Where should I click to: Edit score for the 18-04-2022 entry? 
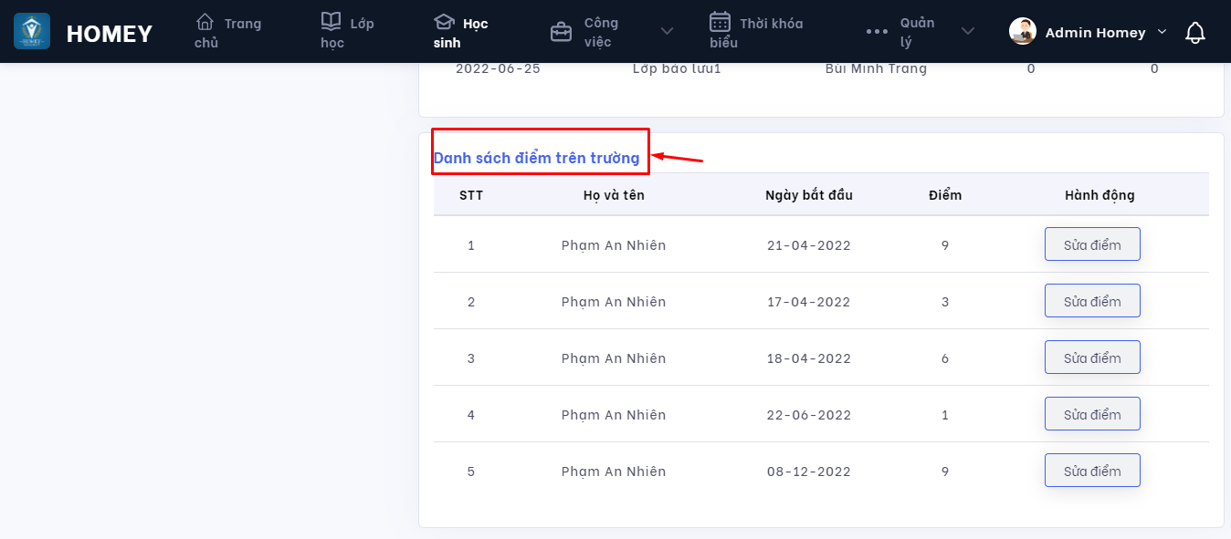(x=1092, y=358)
